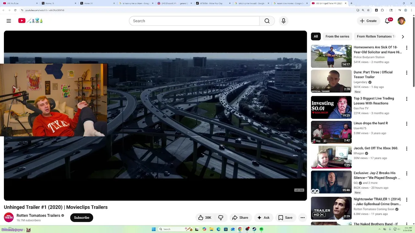Click the Ask button
This screenshot has height=233, width=415.
click(x=264, y=217)
